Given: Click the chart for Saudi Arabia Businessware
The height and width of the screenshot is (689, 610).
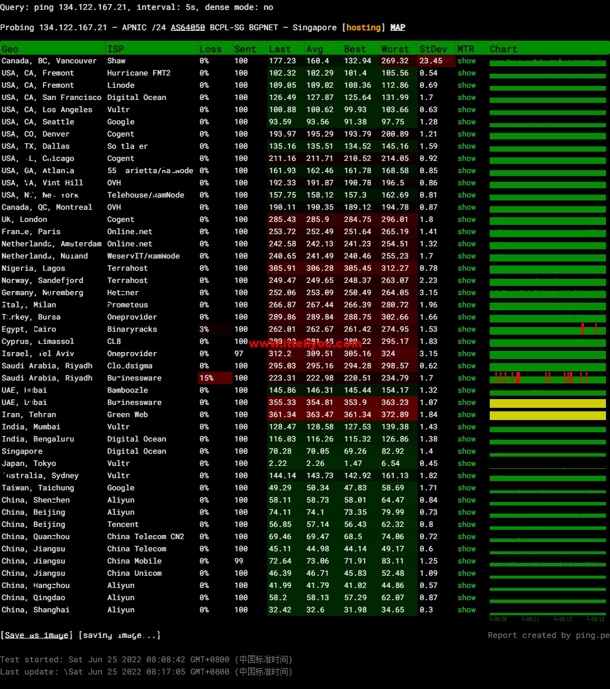Looking at the screenshot, I should 547,378.
